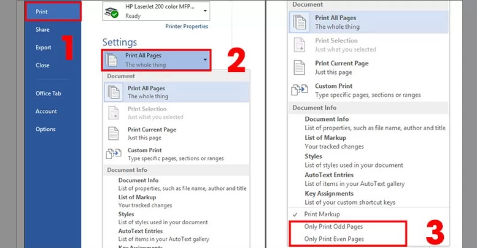Image resolution: width=477 pixels, height=248 pixels.
Task: Toggle the Print Markup checkmark option
Action: point(322,214)
